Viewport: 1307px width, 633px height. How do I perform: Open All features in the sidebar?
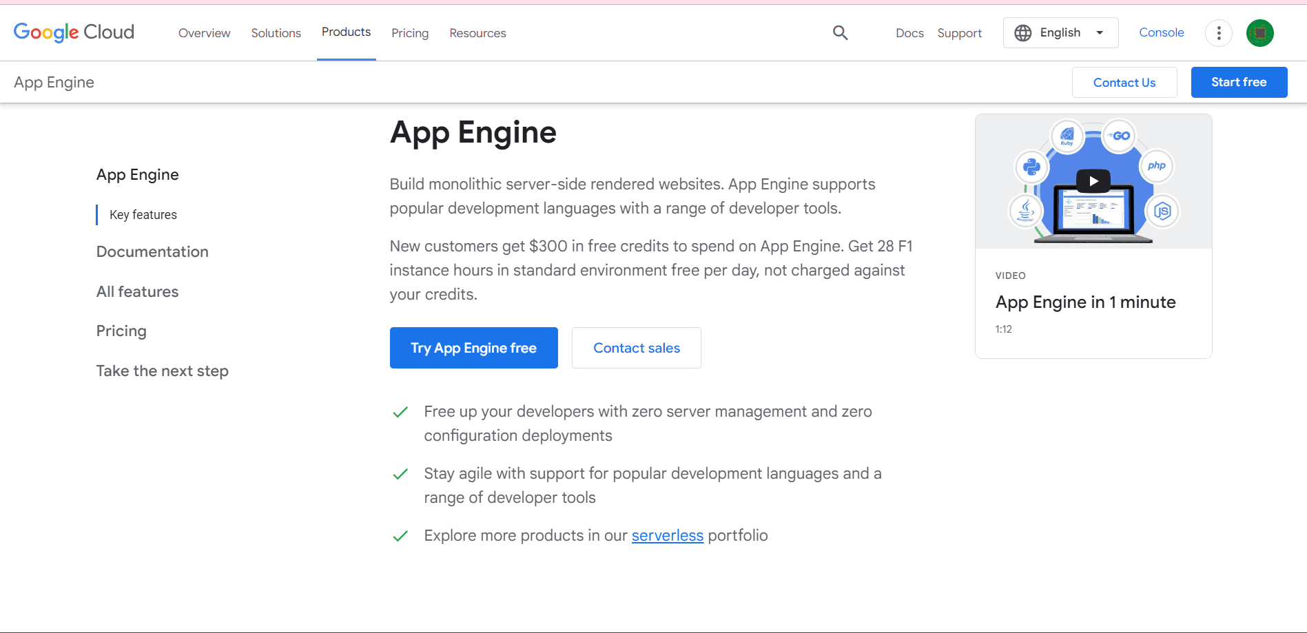137,291
